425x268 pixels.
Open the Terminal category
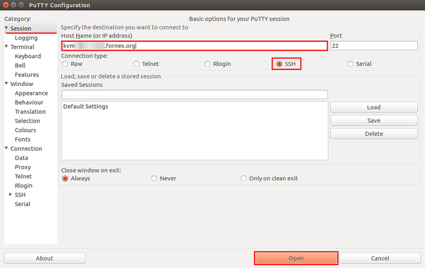tap(22, 47)
